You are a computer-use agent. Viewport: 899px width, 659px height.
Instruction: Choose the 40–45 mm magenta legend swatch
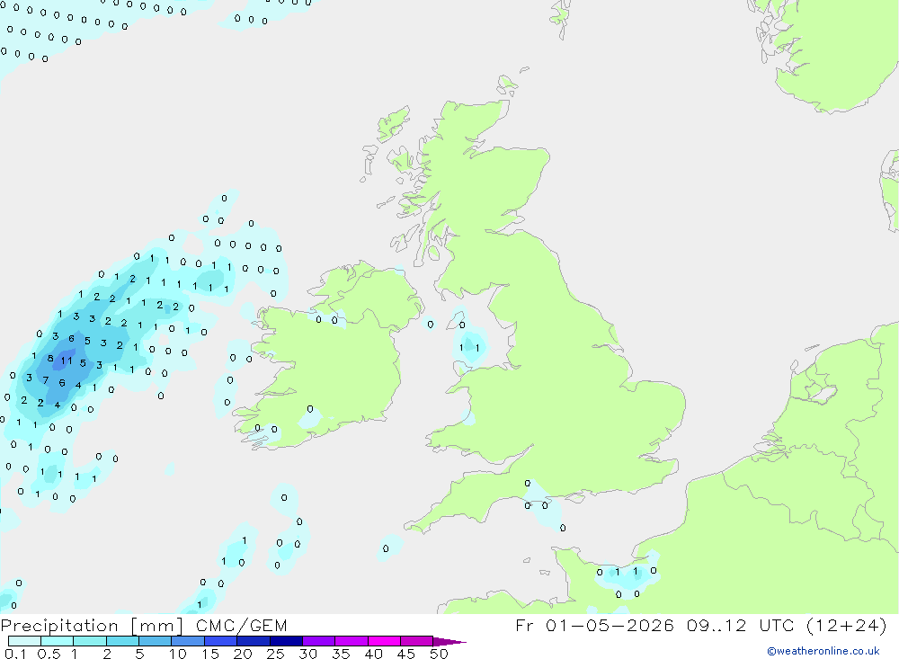tap(384, 641)
